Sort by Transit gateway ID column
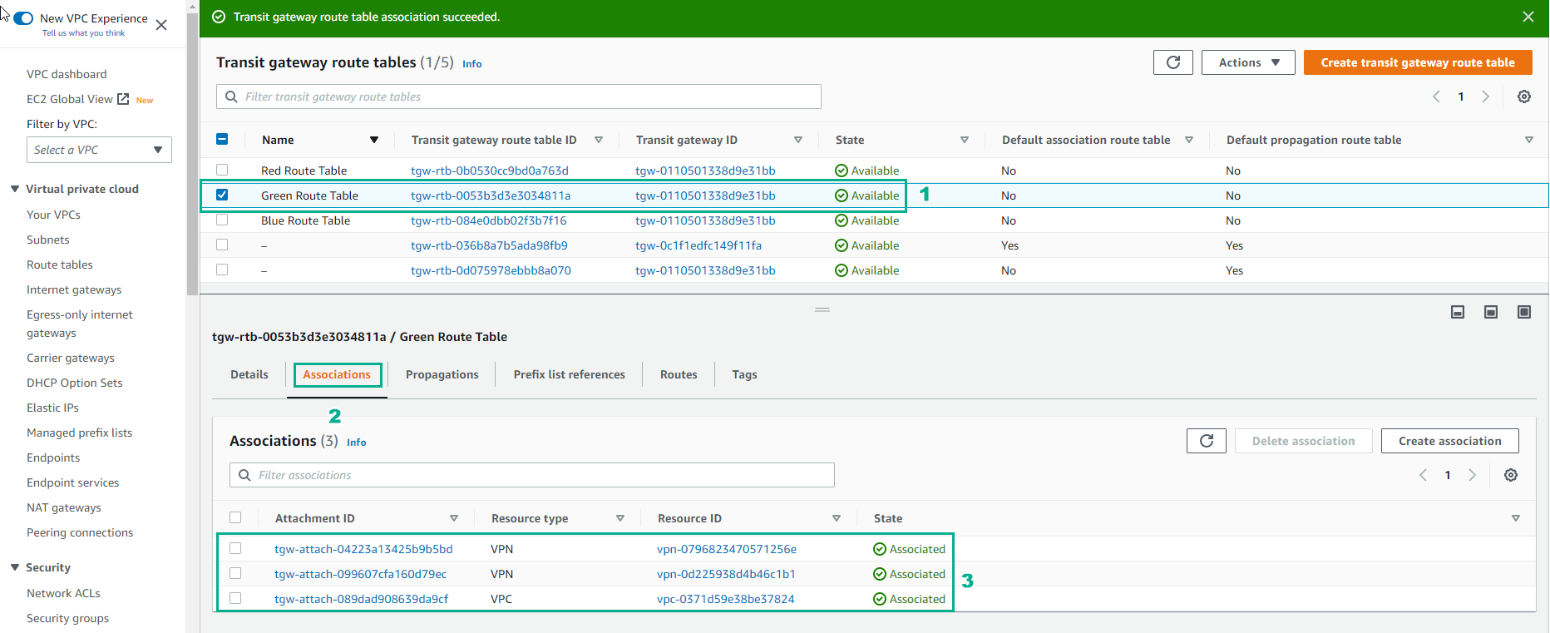This screenshot has width=1550, height=633. (798, 140)
